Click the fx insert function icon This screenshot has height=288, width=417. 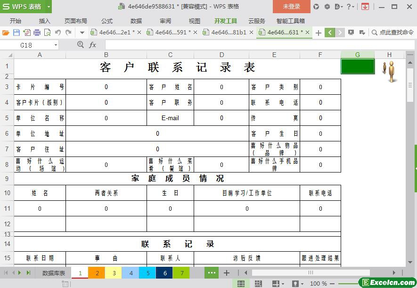[x=92, y=45]
